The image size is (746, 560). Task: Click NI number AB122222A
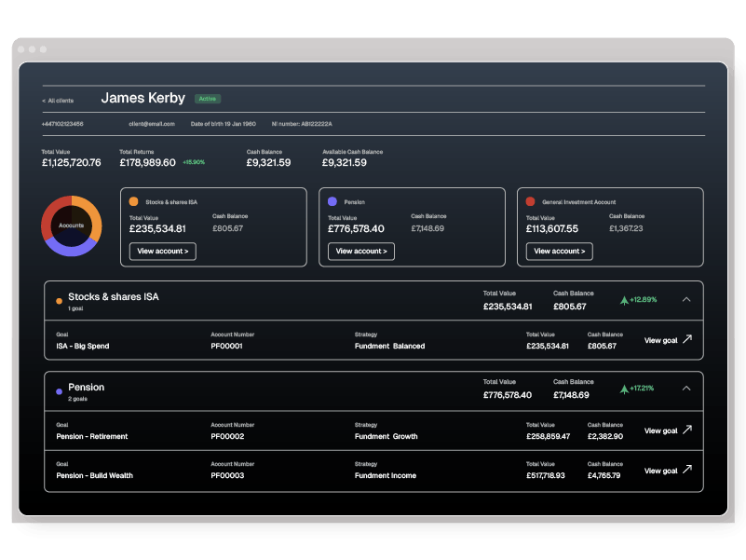(x=302, y=124)
